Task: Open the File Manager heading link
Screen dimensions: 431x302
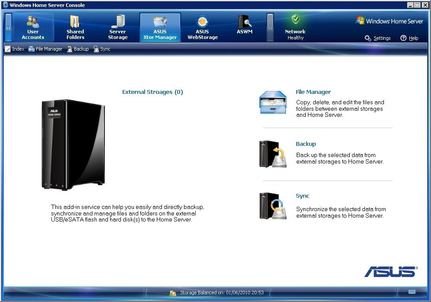Action: (313, 92)
